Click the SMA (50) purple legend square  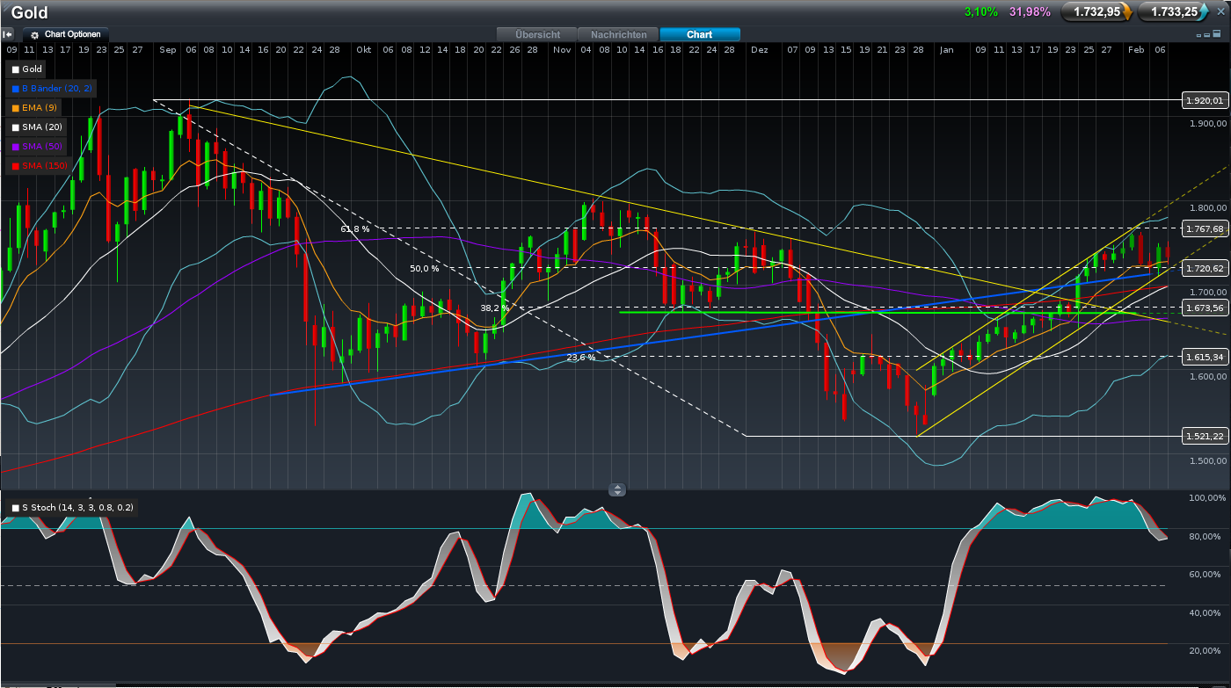pyautogui.click(x=15, y=147)
